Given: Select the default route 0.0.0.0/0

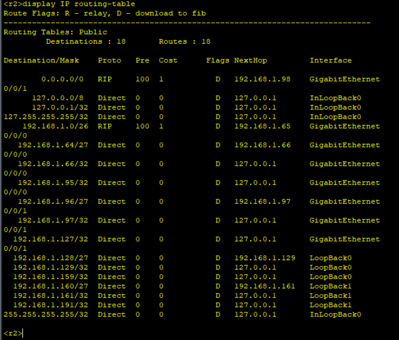Looking at the screenshot, I should tap(62, 79).
